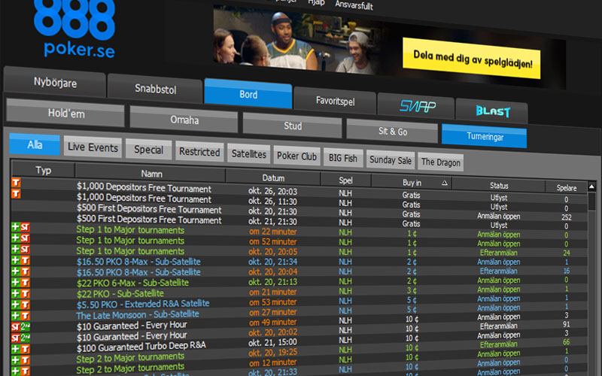Viewport: 602px width, 376px height.
Task: Enable the Alla tournament filter
Action: click(35, 144)
